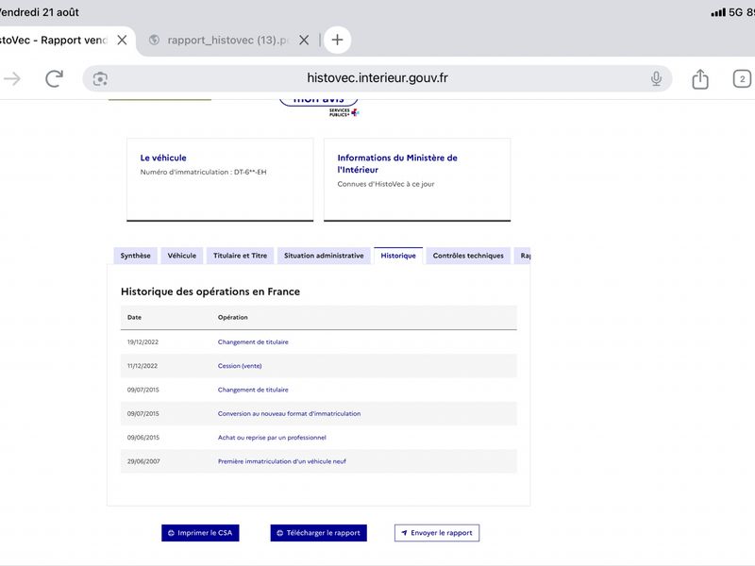Add a new browser tab

(x=337, y=40)
